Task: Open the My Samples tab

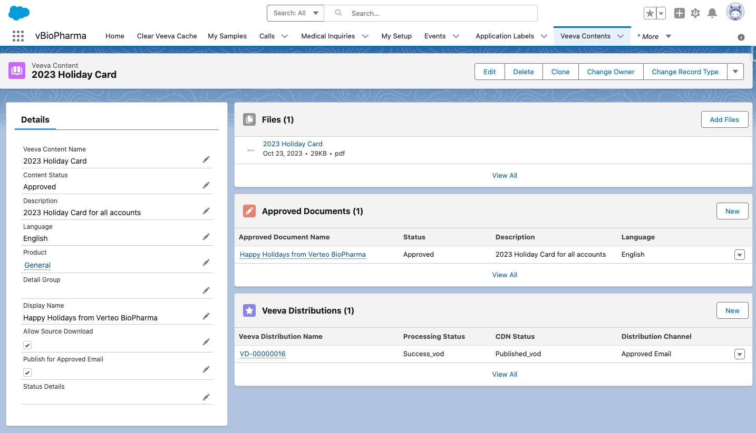Action: (x=227, y=36)
